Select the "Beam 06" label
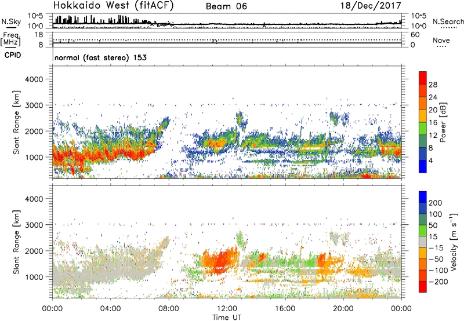The height and width of the screenshot is (321, 464). [x=226, y=6]
